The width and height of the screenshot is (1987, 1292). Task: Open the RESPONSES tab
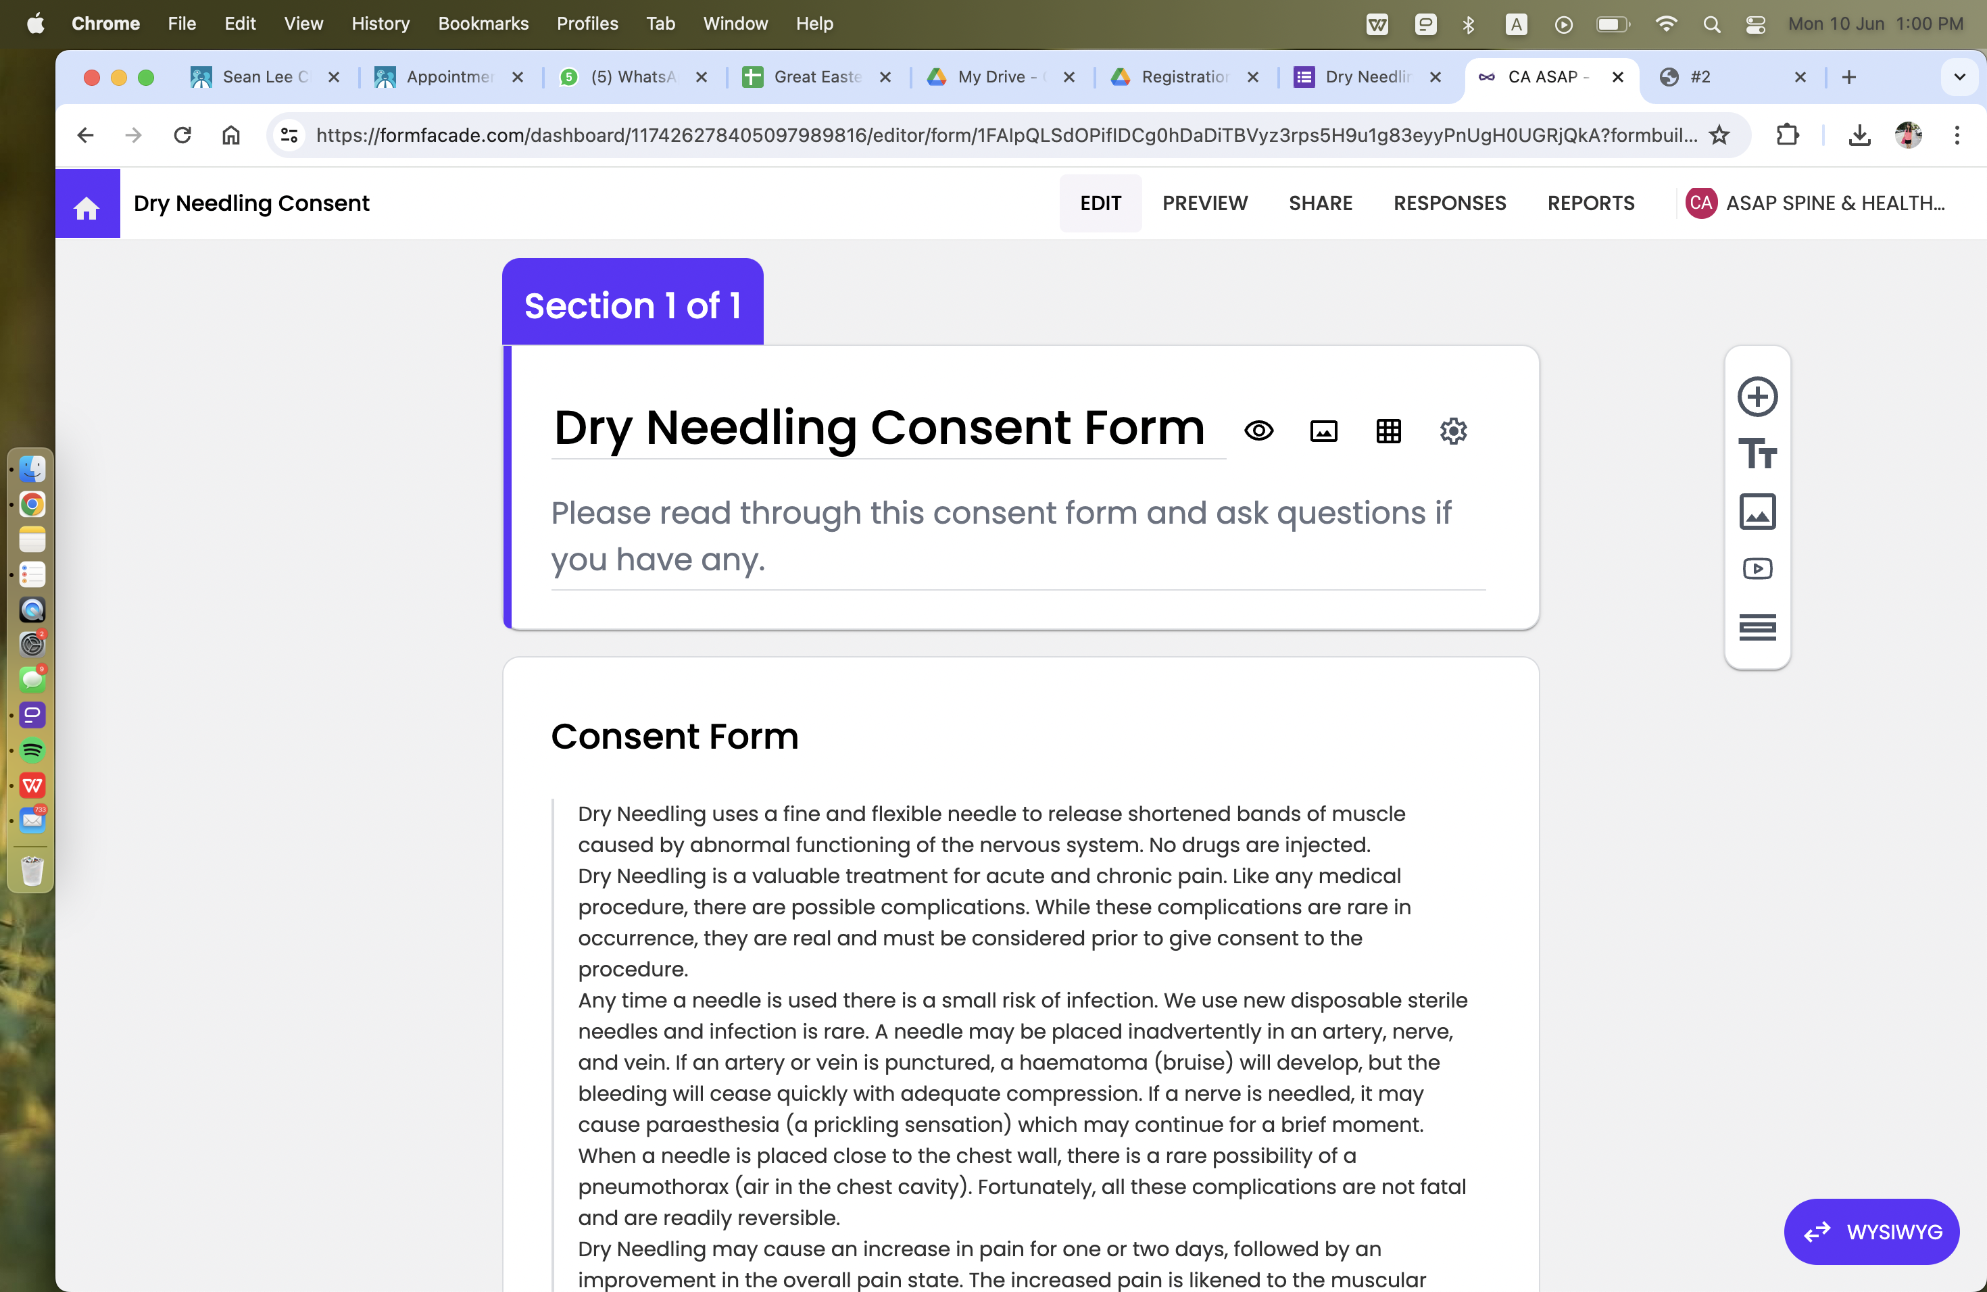(x=1448, y=203)
